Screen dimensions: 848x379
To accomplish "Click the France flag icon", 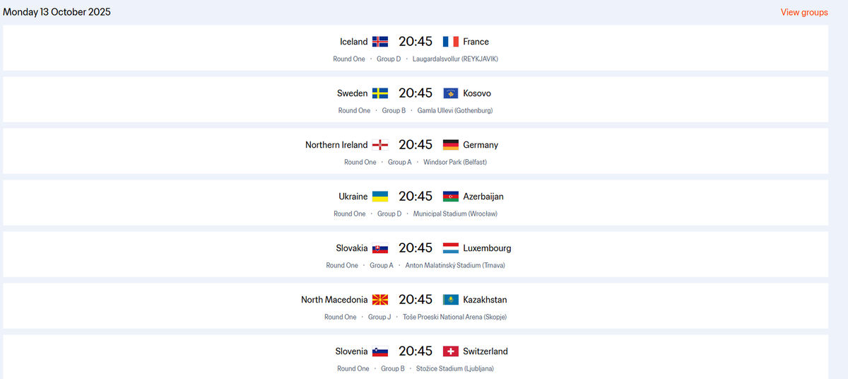I will [451, 42].
